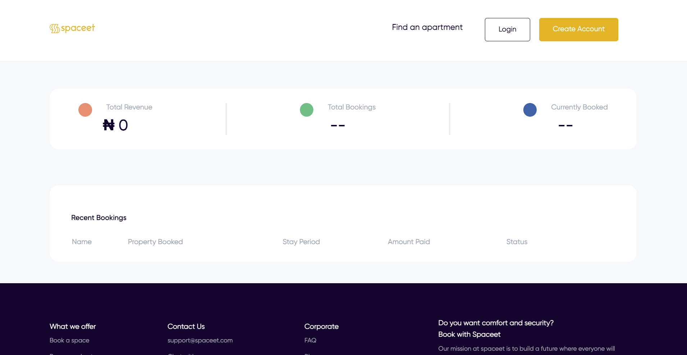Select the Stay Period column header
The image size is (687, 355).
[301, 242]
